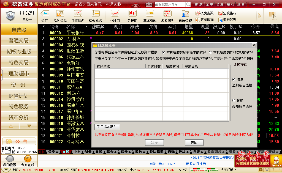
Task: Open 定制版面 custom layout
Action: click(x=205, y=20)
